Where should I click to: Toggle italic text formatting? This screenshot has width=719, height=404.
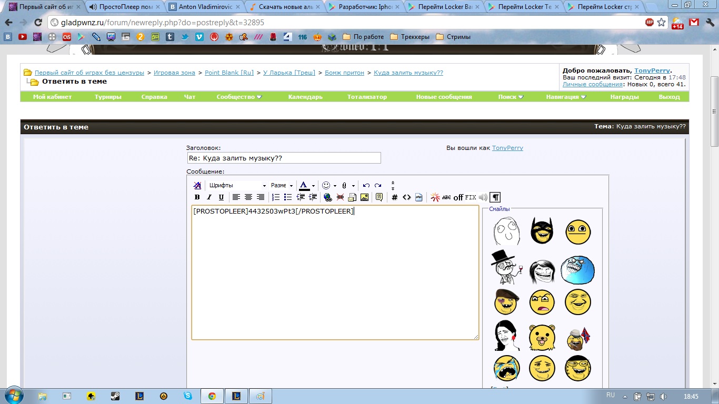tap(209, 197)
